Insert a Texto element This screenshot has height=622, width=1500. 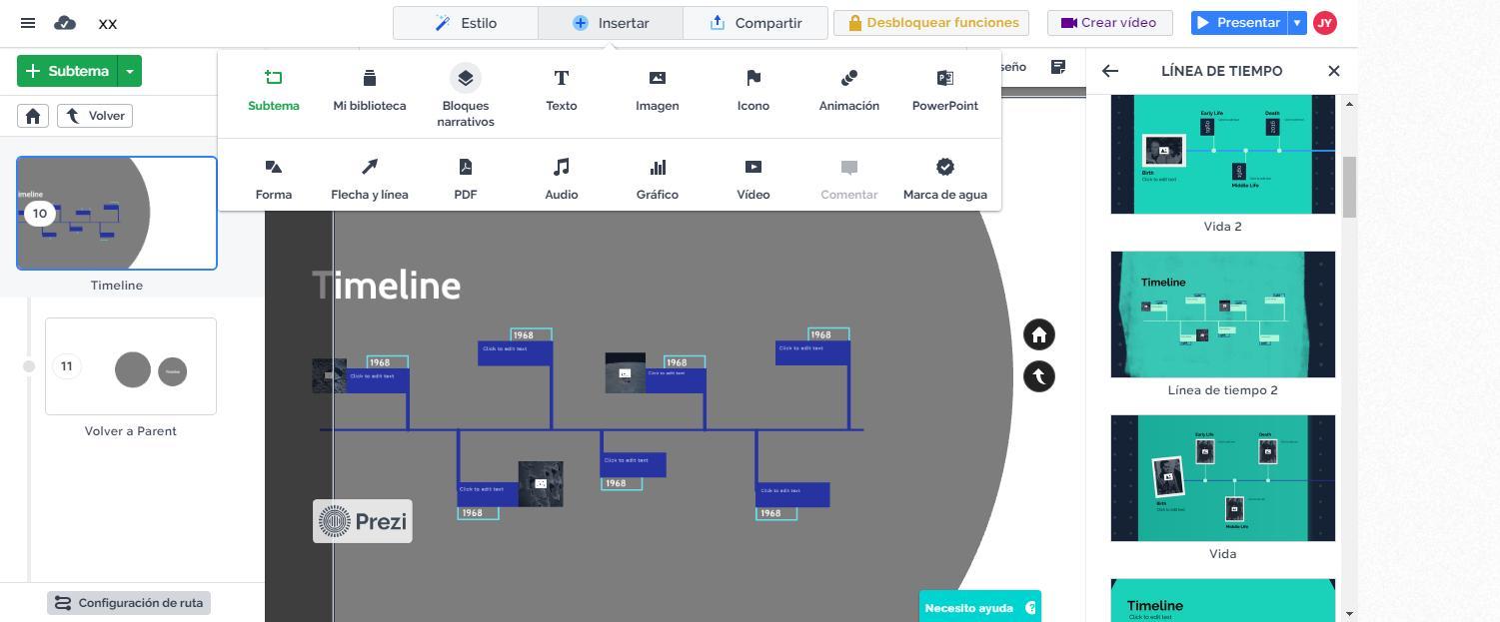561,89
